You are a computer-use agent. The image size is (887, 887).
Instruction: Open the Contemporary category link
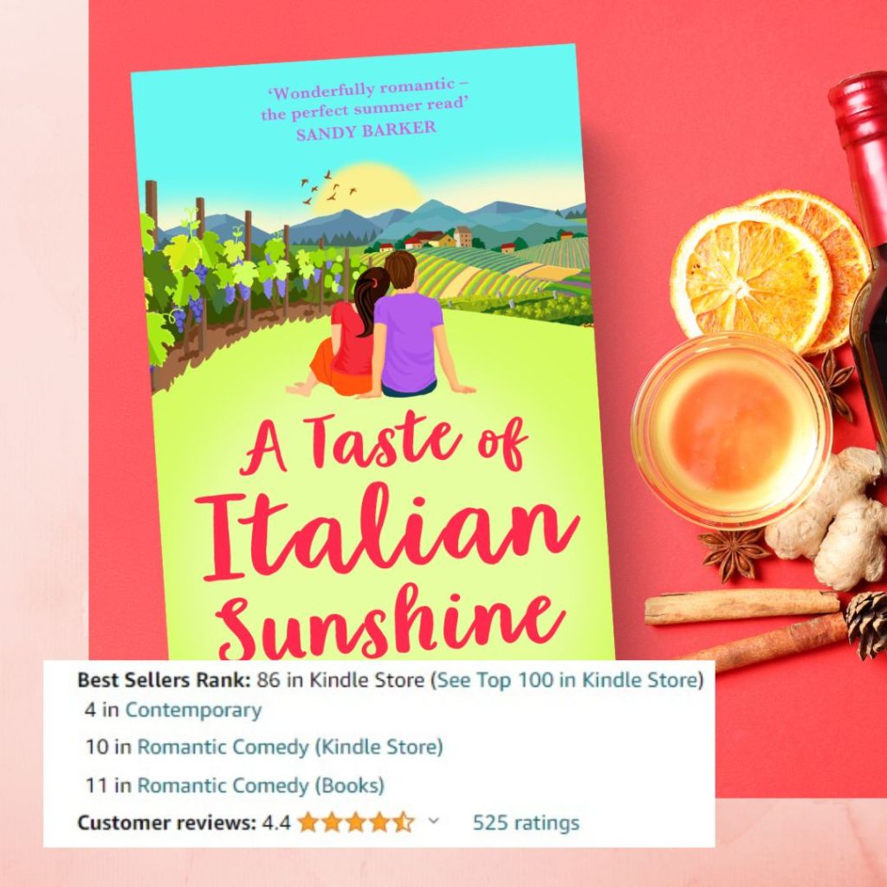pyautogui.click(x=193, y=710)
